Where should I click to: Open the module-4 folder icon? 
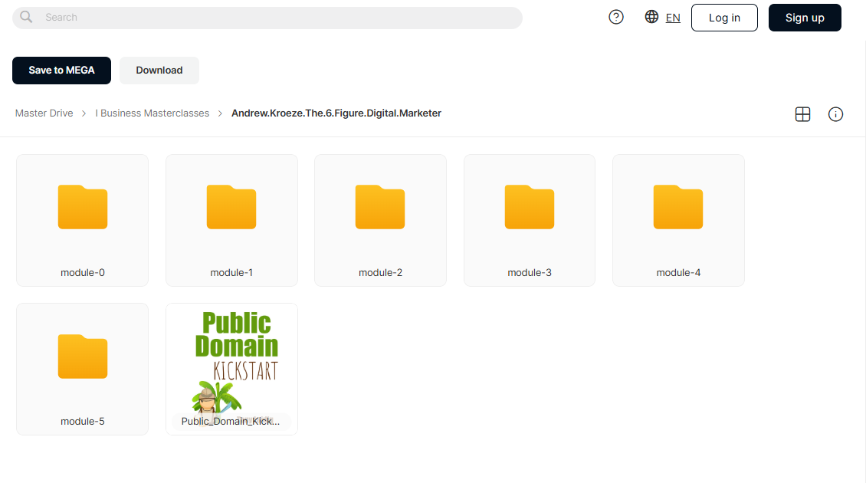pos(678,207)
